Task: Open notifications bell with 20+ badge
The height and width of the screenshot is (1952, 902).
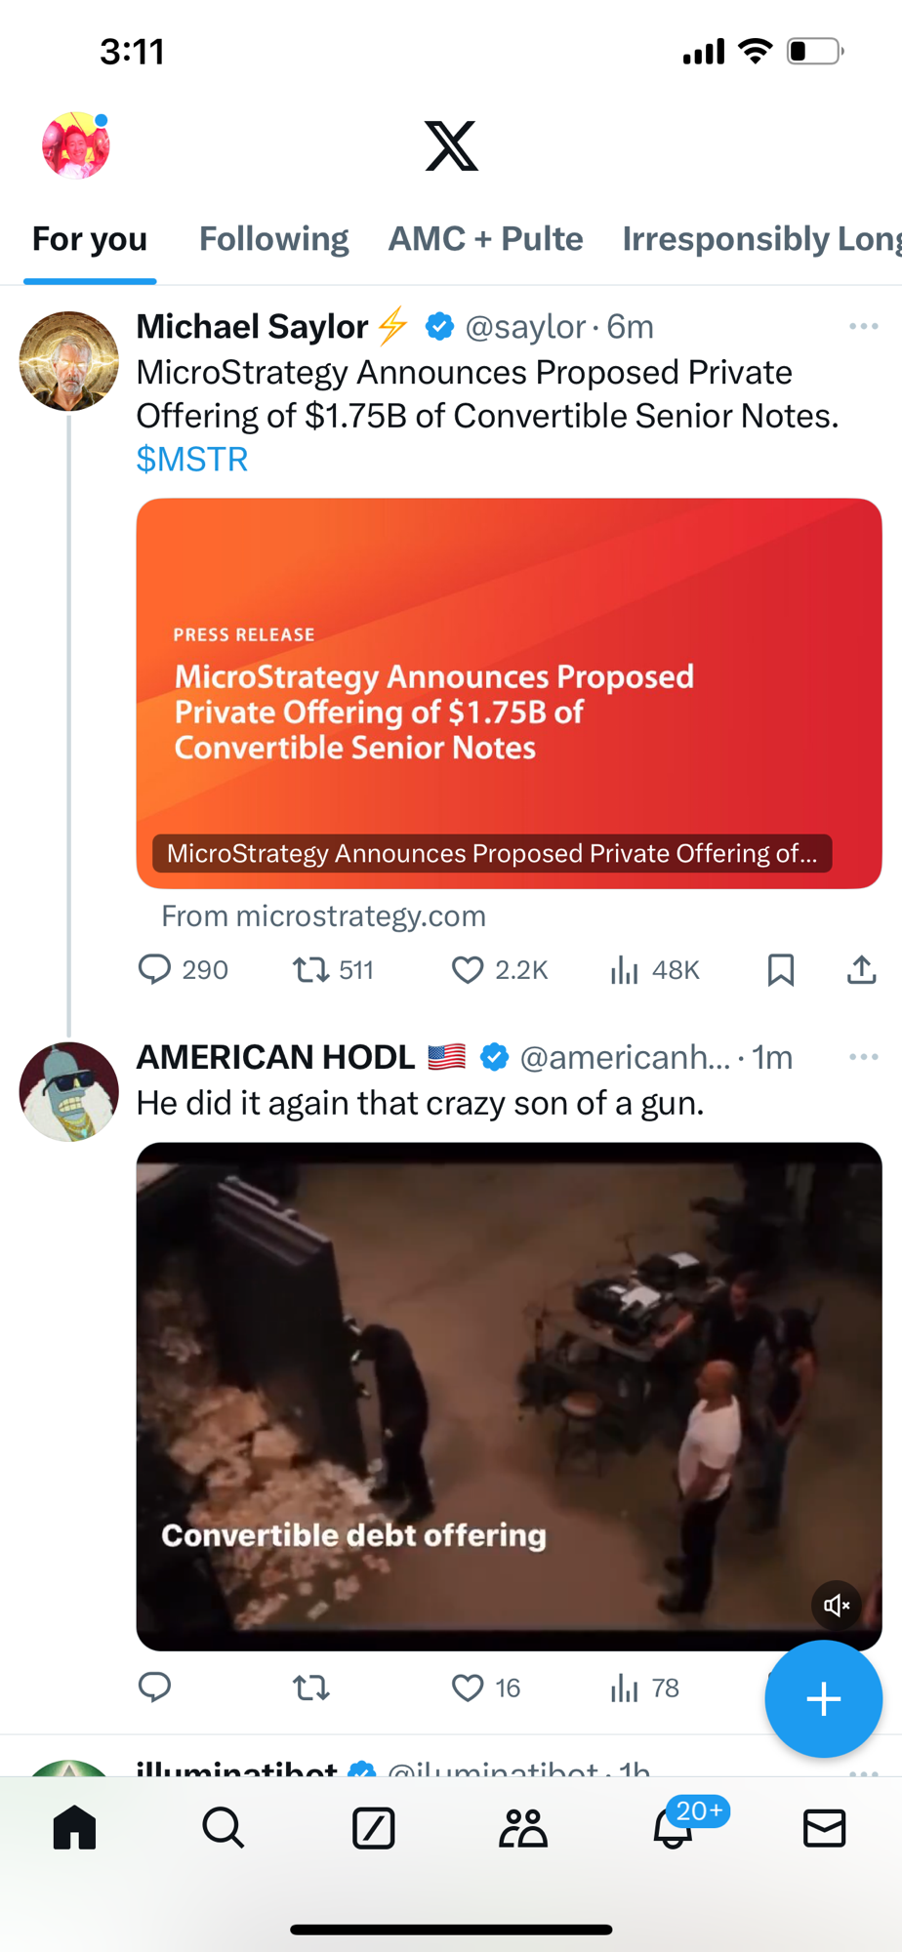Action: 674,1827
